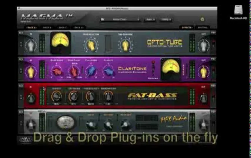Toggle the bypass switch beside Fat-Bass's OUT knob

pos(213,97)
